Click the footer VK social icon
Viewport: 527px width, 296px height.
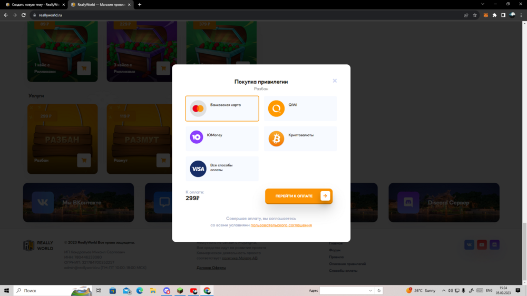coord(469,244)
